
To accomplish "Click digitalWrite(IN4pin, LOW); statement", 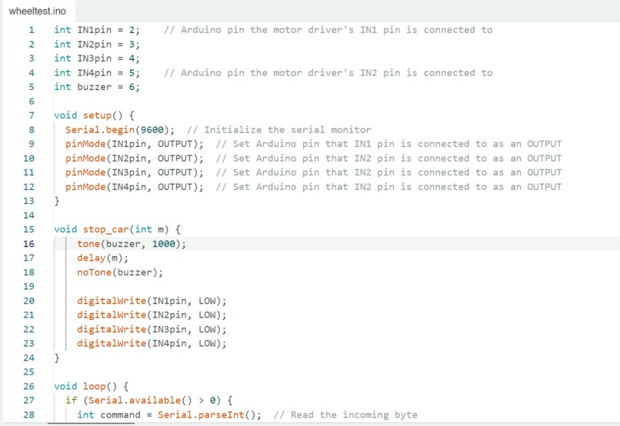I will [x=152, y=344].
